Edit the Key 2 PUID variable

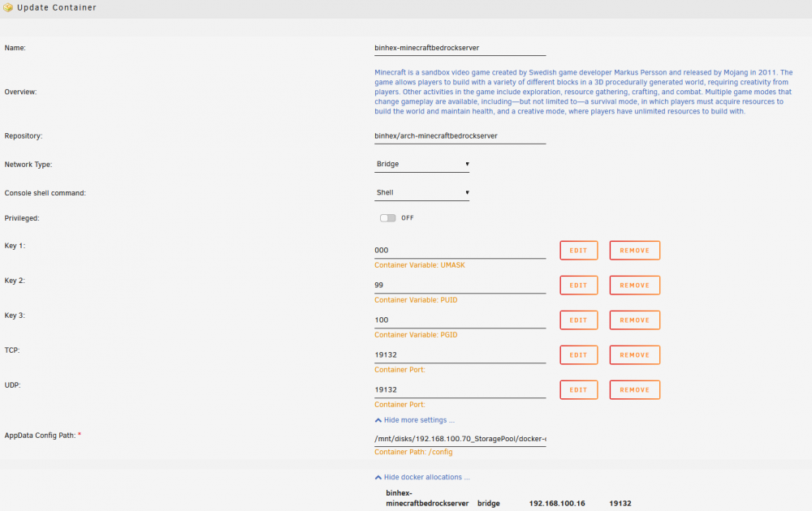(x=578, y=285)
